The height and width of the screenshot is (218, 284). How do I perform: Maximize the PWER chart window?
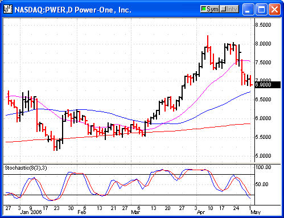pyautogui.click(x=261, y=9)
